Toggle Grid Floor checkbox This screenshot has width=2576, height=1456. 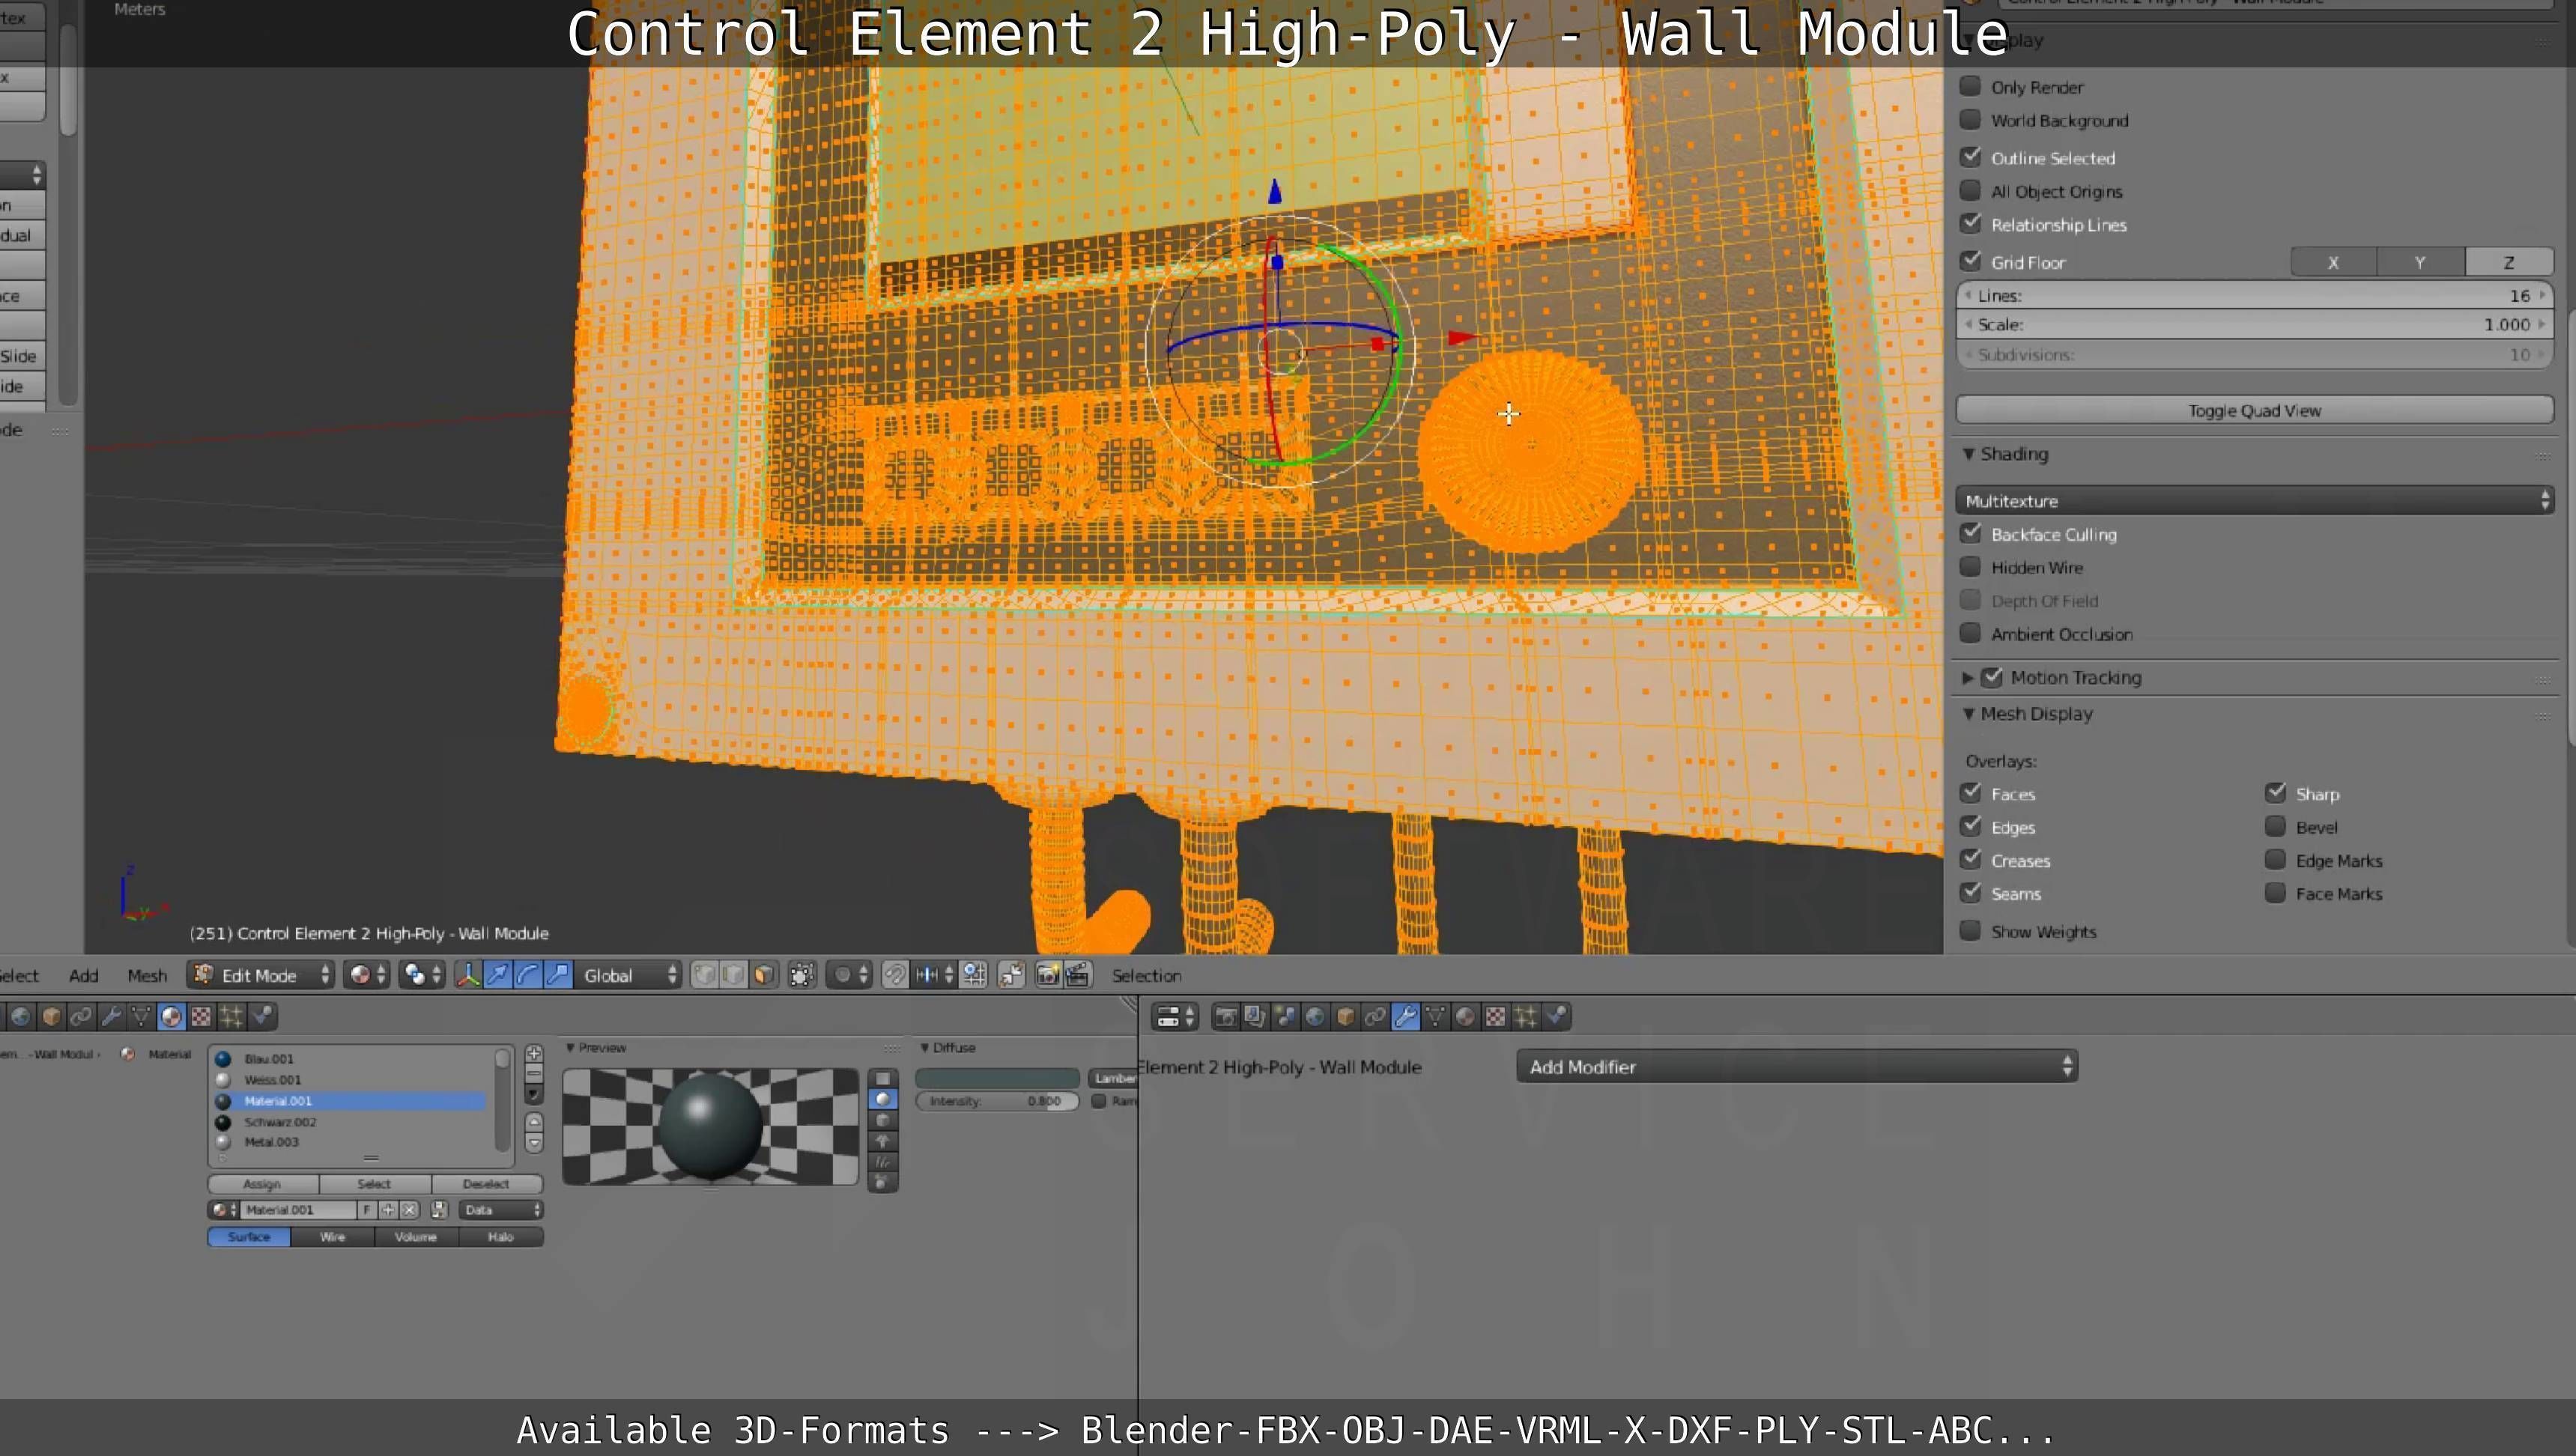point(1970,261)
